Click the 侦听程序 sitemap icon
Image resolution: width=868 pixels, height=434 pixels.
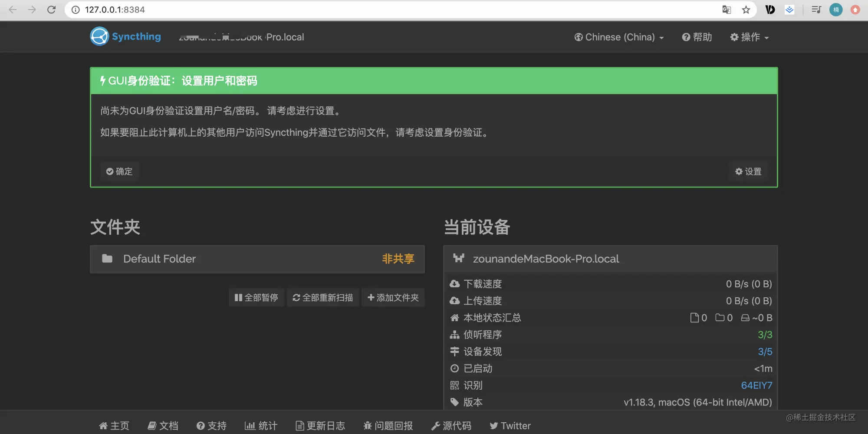coord(454,335)
